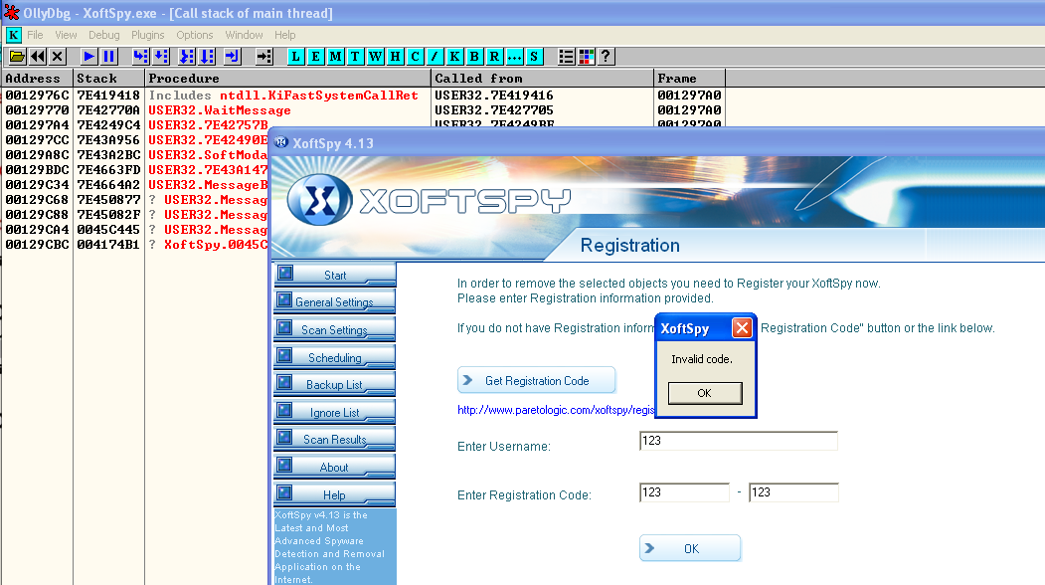Open Windows list with W button
Image resolution: width=1045 pixels, height=585 pixels.
click(x=375, y=57)
